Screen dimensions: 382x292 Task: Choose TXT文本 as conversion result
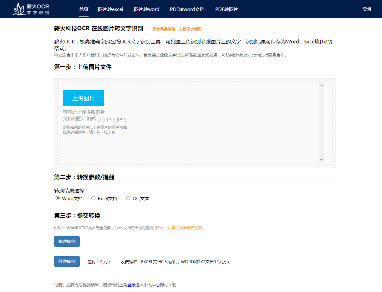click(x=128, y=198)
